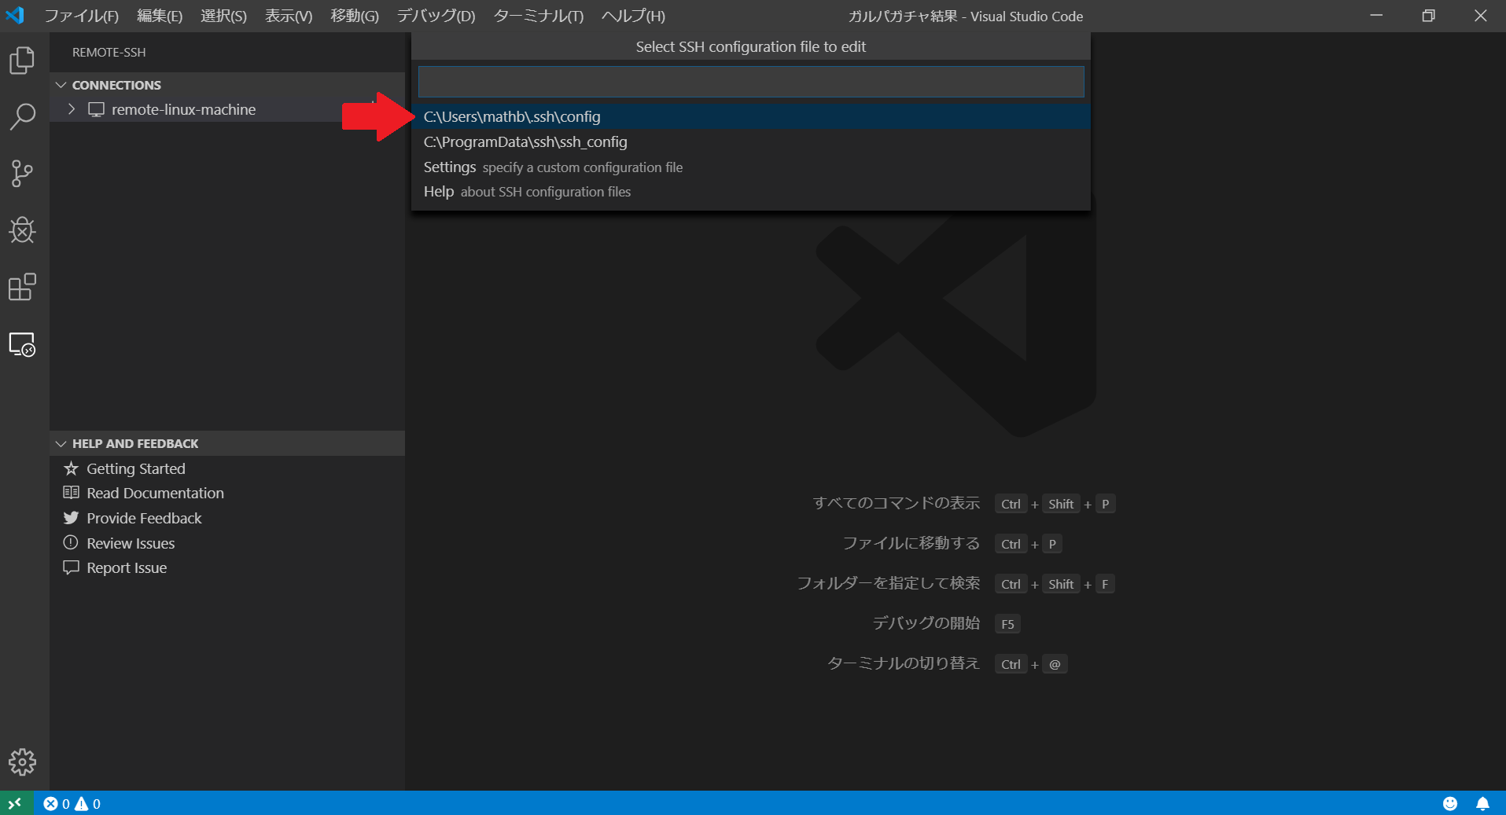Open the Manage gear menu
The width and height of the screenshot is (1506, 815).
pyautogui.click(x=22, y=762)
